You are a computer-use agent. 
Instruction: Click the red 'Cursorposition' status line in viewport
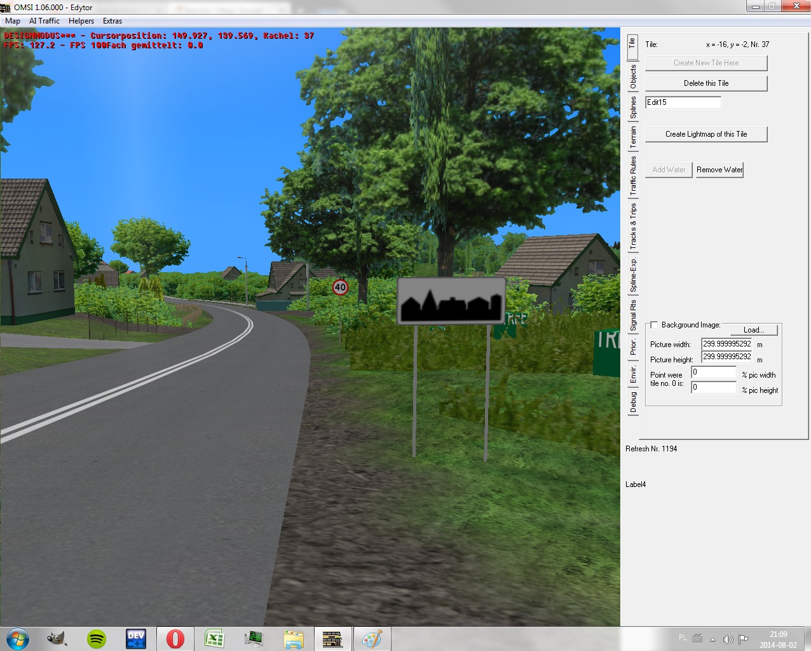click(x=160, y=36)
